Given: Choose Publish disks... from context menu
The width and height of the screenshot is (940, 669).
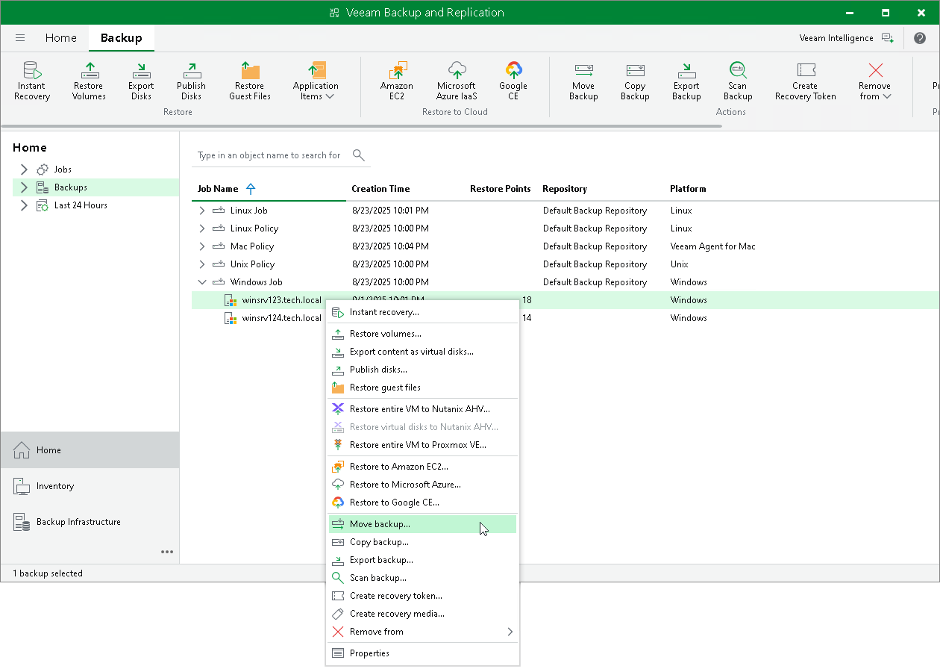Looking at the screenshot, I should [x=423, y=370].
